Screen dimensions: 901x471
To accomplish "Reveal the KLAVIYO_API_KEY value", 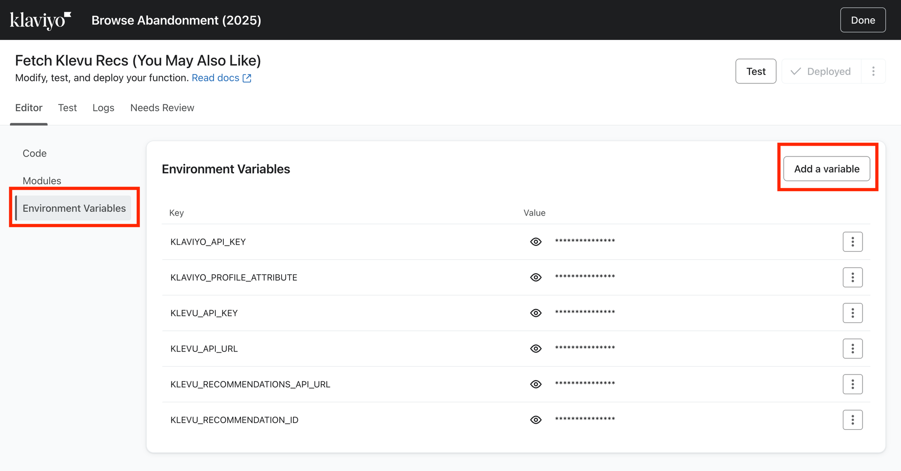I will [x=535, y=242].
